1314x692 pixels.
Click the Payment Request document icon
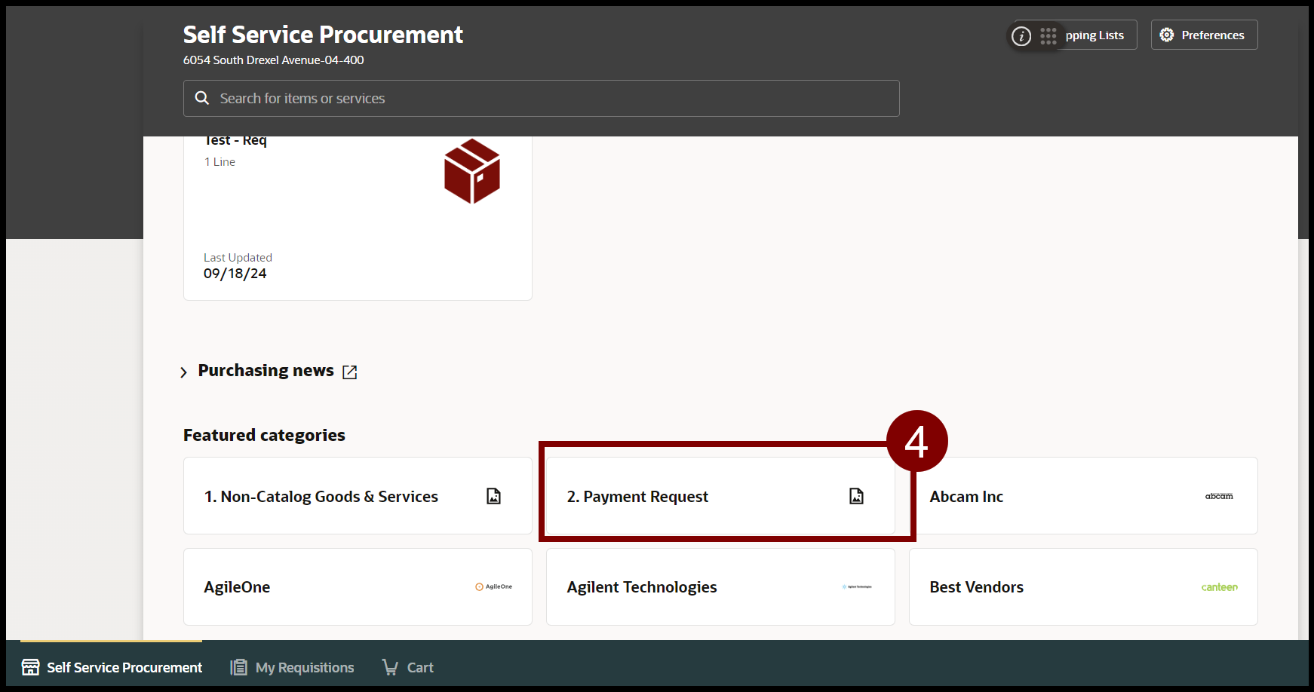(x=856, y=496)
